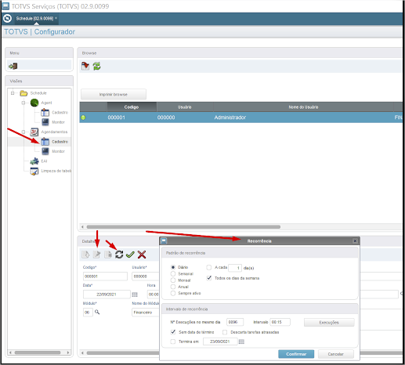Click the green status dot of row 000001

pyautogui.click(x=83, y=117)
